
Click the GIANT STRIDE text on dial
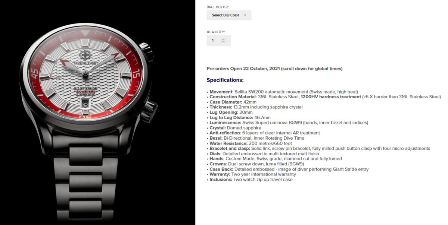(85, 89)
